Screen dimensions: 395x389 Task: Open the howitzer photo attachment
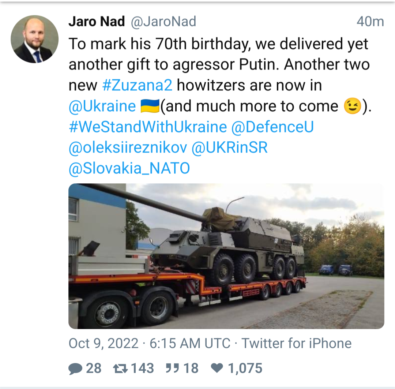(226, 256)
